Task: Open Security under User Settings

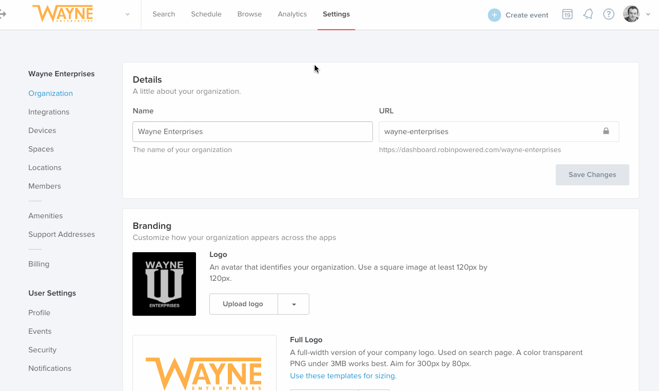Action: coord(42,350)
